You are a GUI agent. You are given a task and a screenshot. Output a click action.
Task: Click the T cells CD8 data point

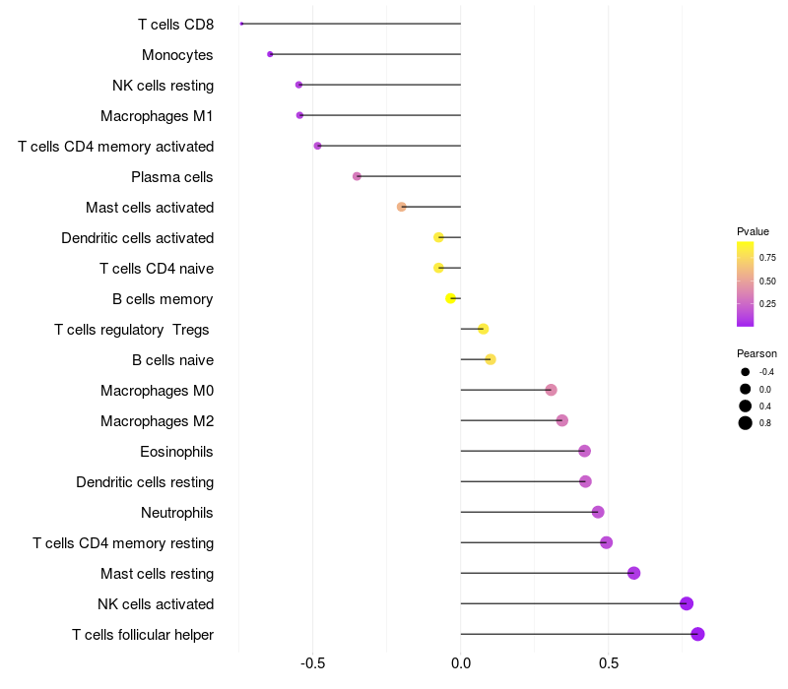(241, 24)
